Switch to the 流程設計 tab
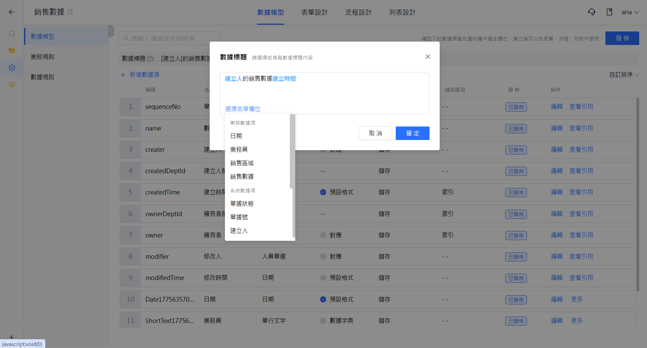 click(359, 13)
